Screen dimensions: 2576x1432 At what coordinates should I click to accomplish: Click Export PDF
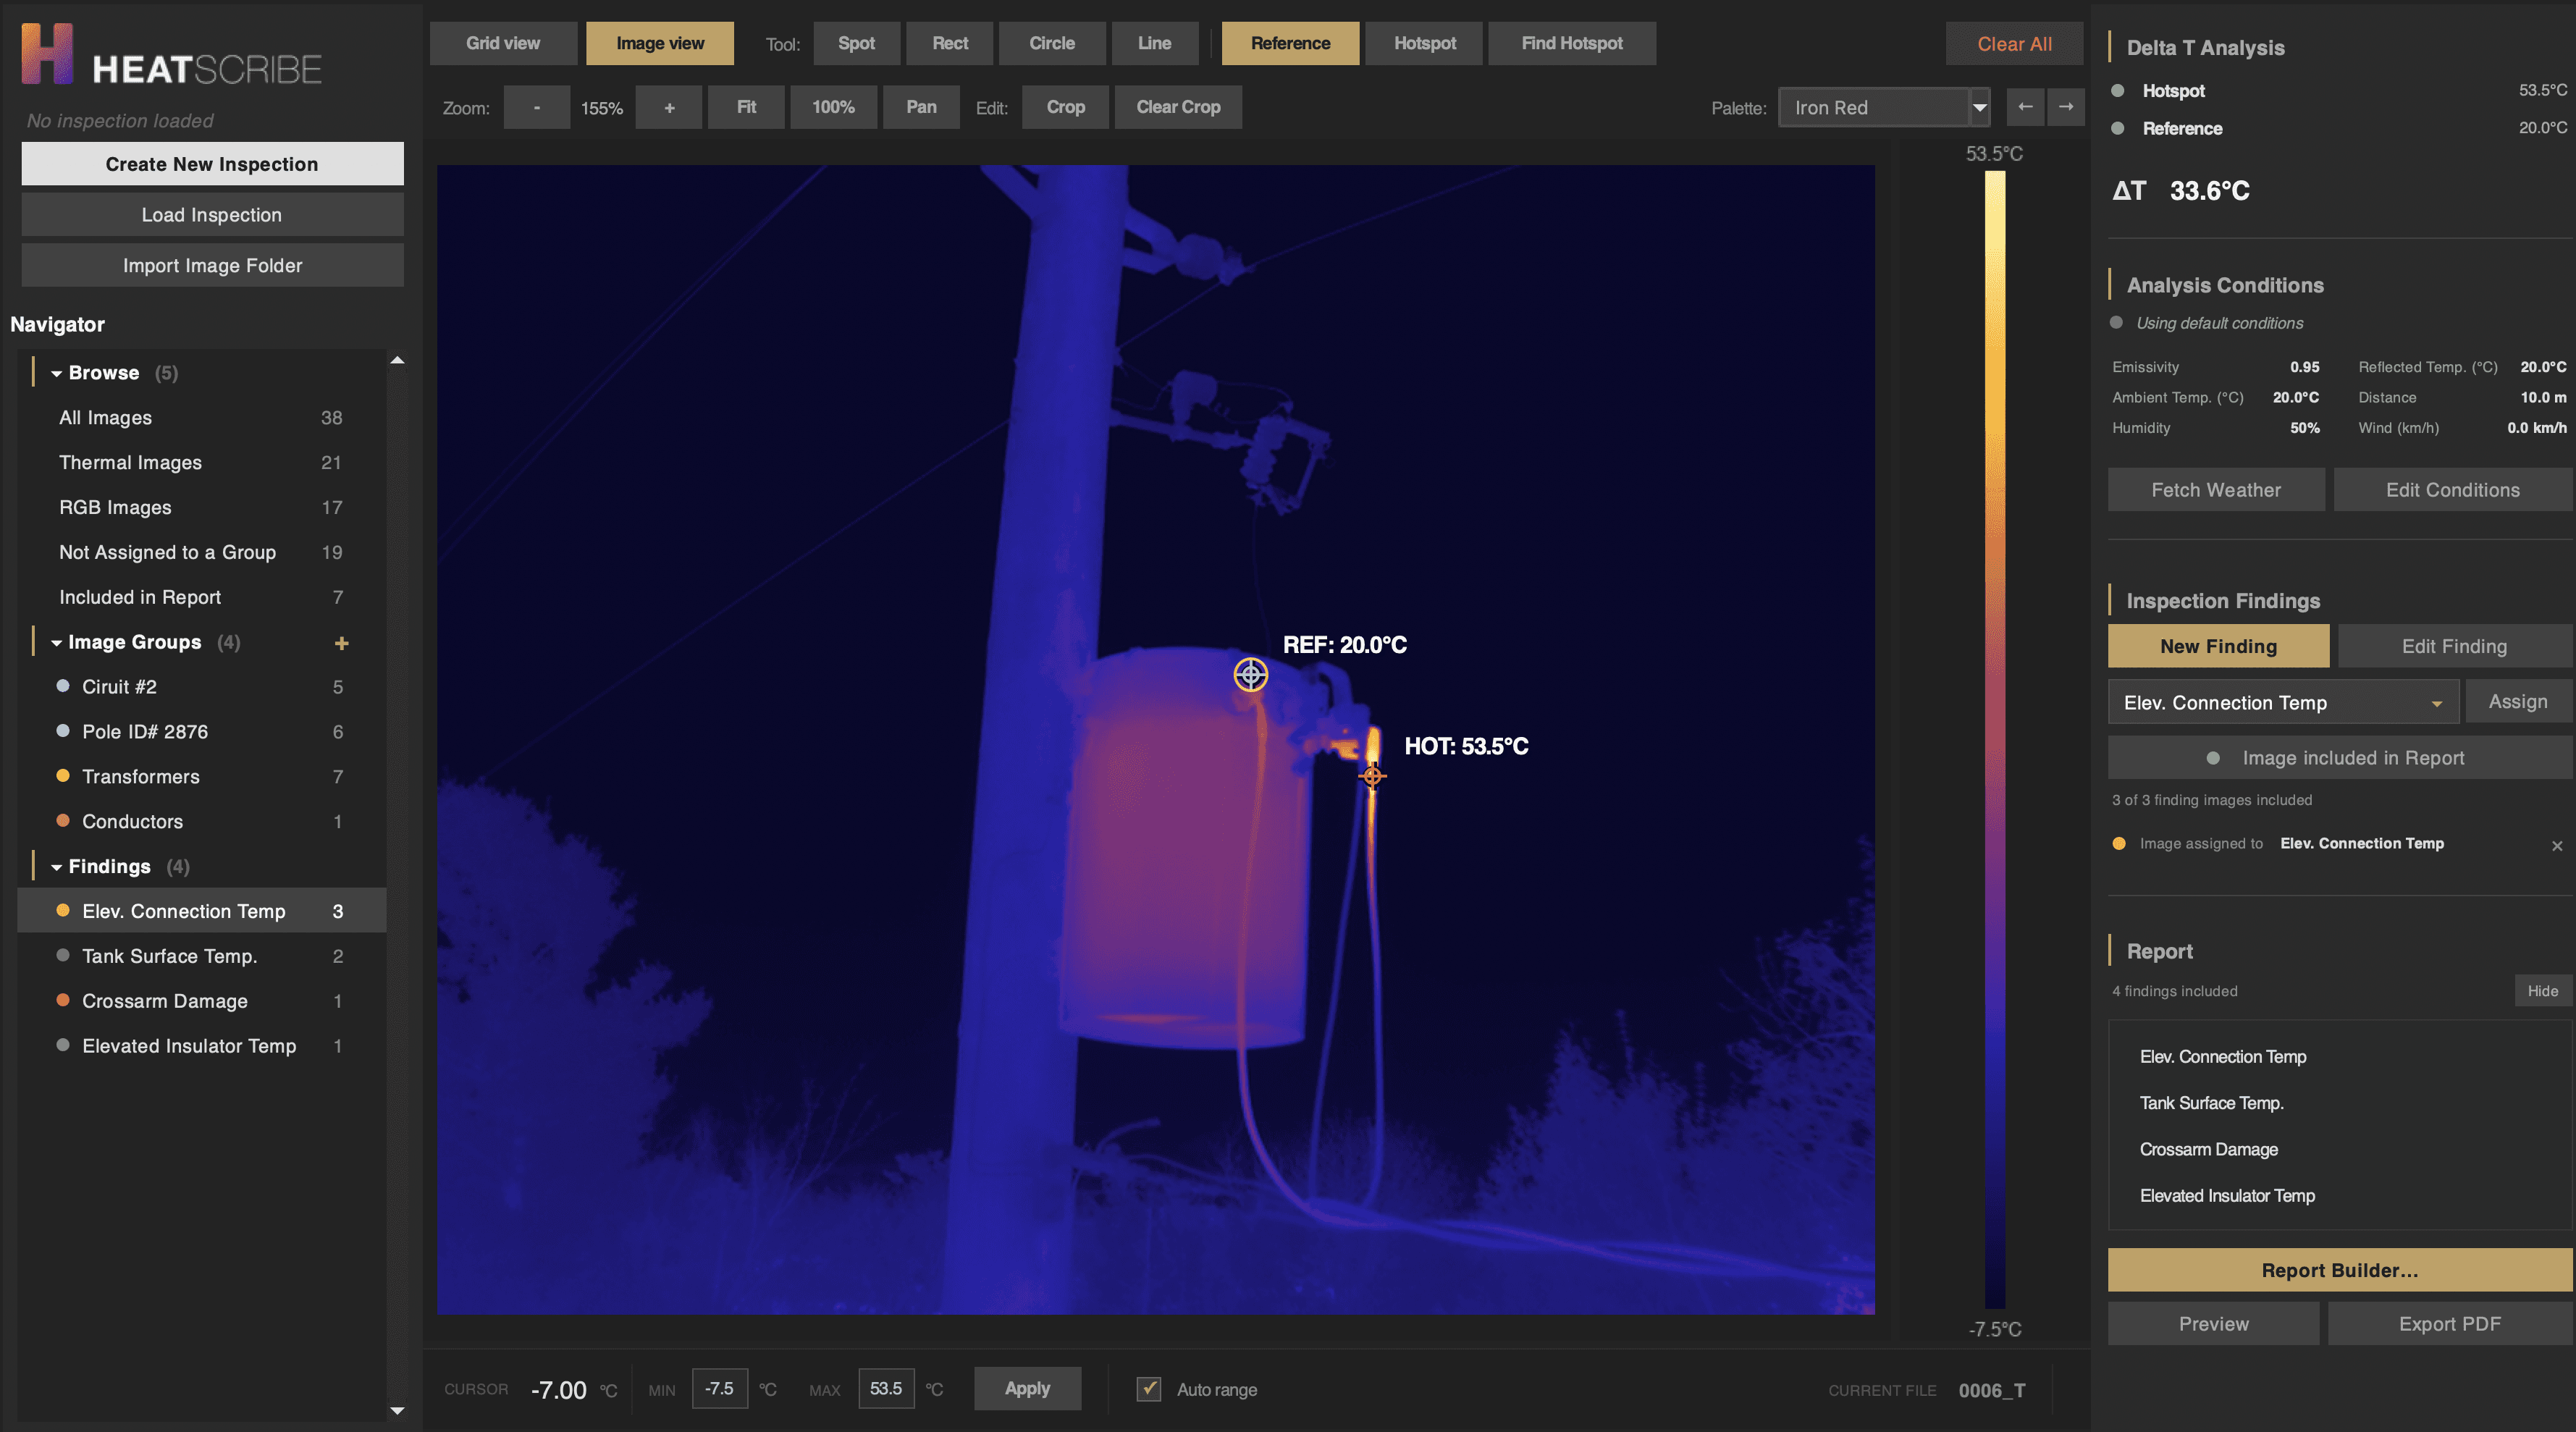[x=2449, y=1323]
